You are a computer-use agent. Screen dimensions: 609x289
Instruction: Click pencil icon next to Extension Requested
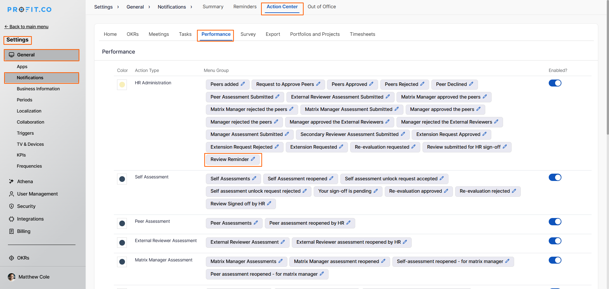point(341,147)
